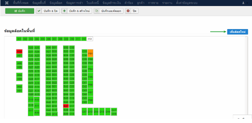Click the copy icon of บันทึกและคัดลอก

97,11
